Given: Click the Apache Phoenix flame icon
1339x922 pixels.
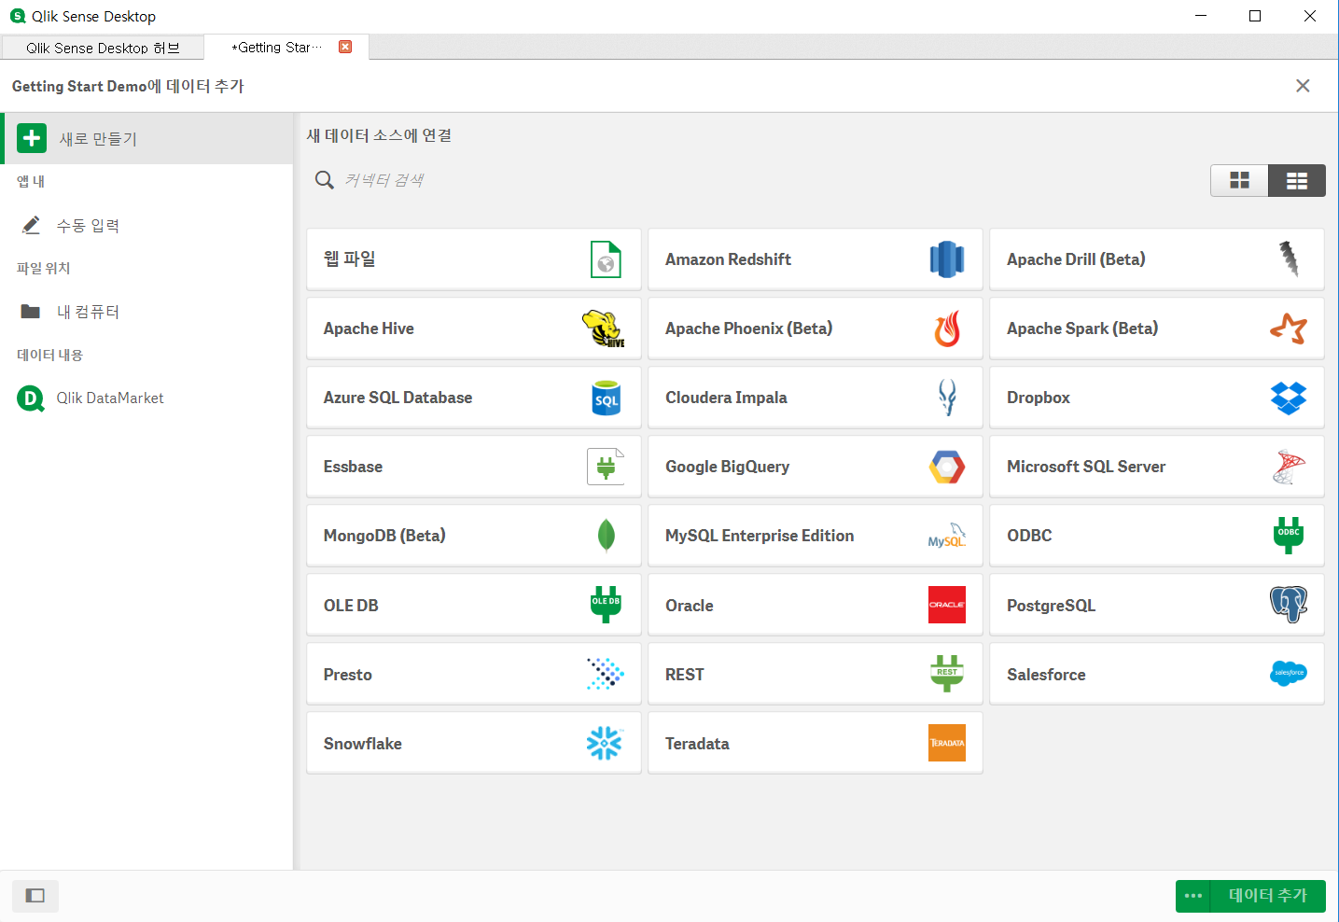Looking at the screenshot, I should click(947, 328).
